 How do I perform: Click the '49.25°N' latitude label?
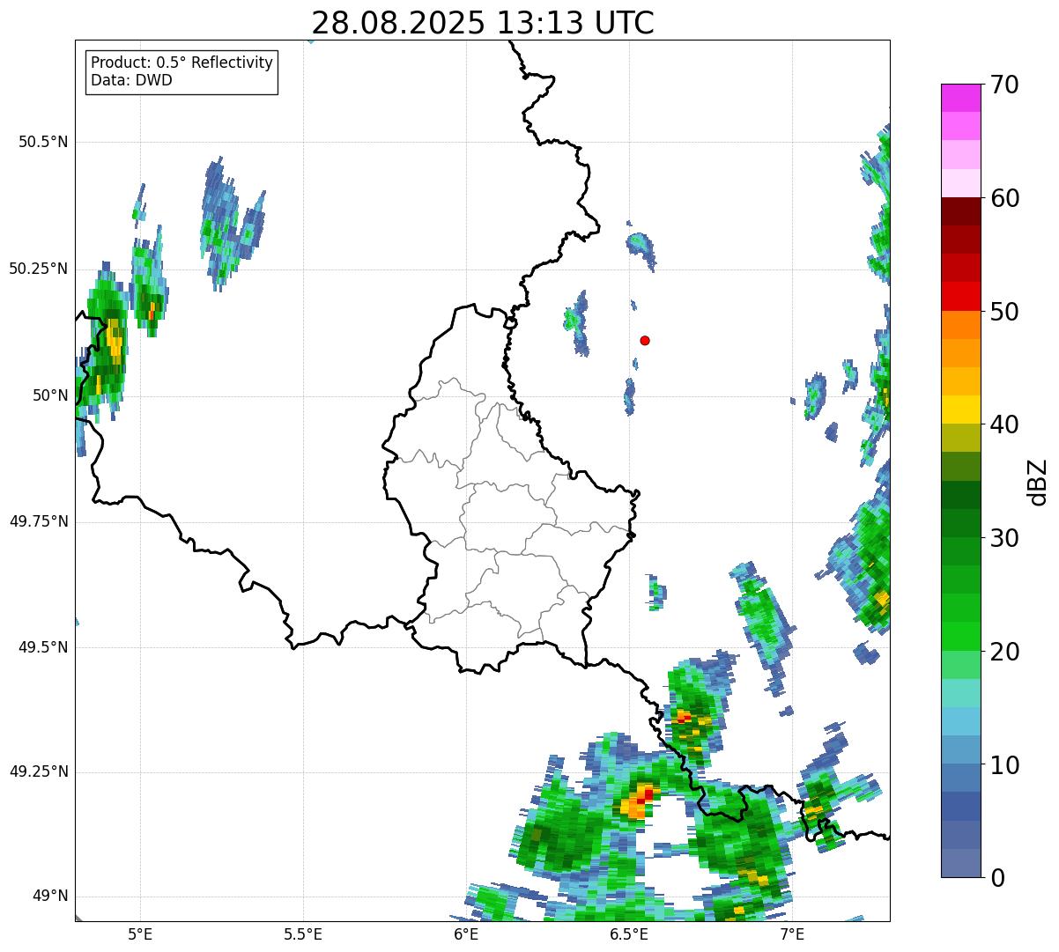pos(39,771)
